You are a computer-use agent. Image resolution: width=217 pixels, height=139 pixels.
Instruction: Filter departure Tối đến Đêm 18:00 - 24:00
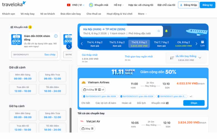click(53, 89)
